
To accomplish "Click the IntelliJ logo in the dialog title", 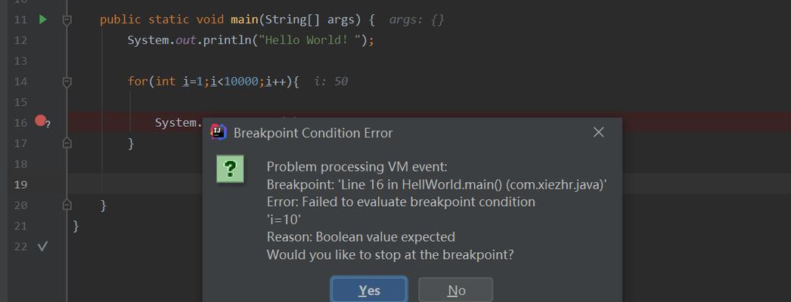I will (219, 132).
